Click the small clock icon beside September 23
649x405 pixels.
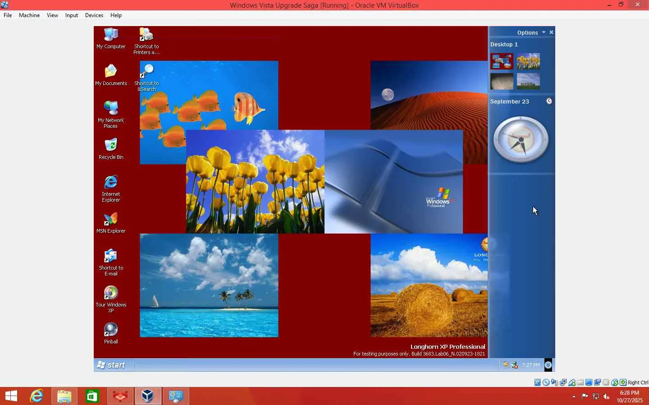coord(549,101)
